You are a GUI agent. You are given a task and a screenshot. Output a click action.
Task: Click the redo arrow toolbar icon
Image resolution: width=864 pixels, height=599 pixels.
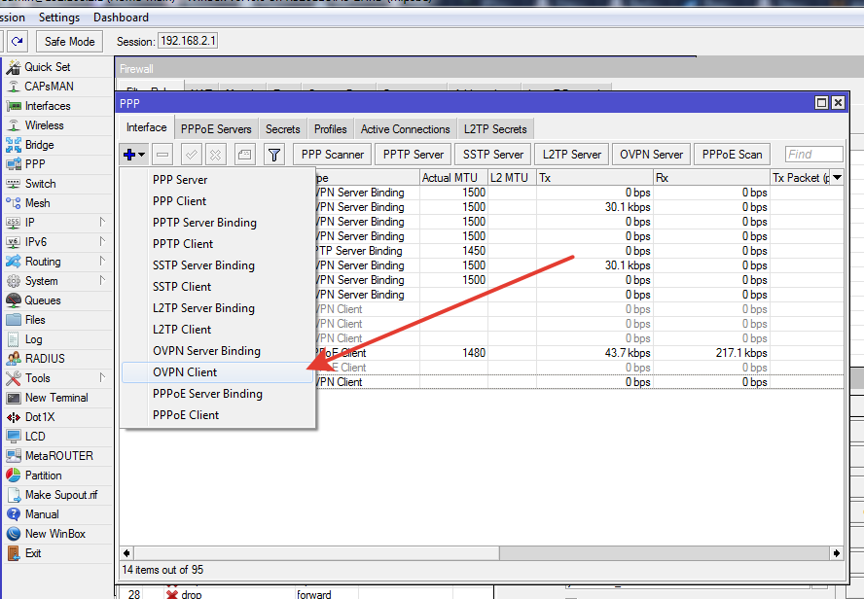pos(18,41)
